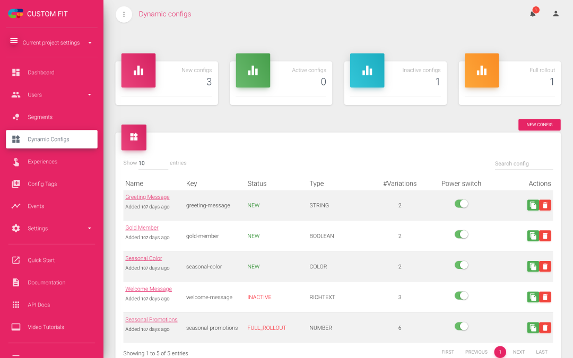Screen dimensions: 573x358
Task: Expand the Users submenu arrow
Action: point(90,94)
